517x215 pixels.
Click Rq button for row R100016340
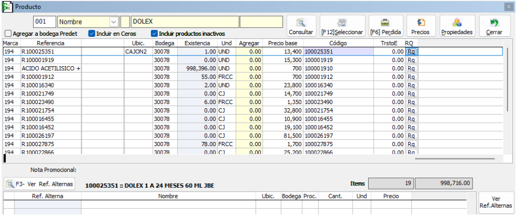click(411, 85)
